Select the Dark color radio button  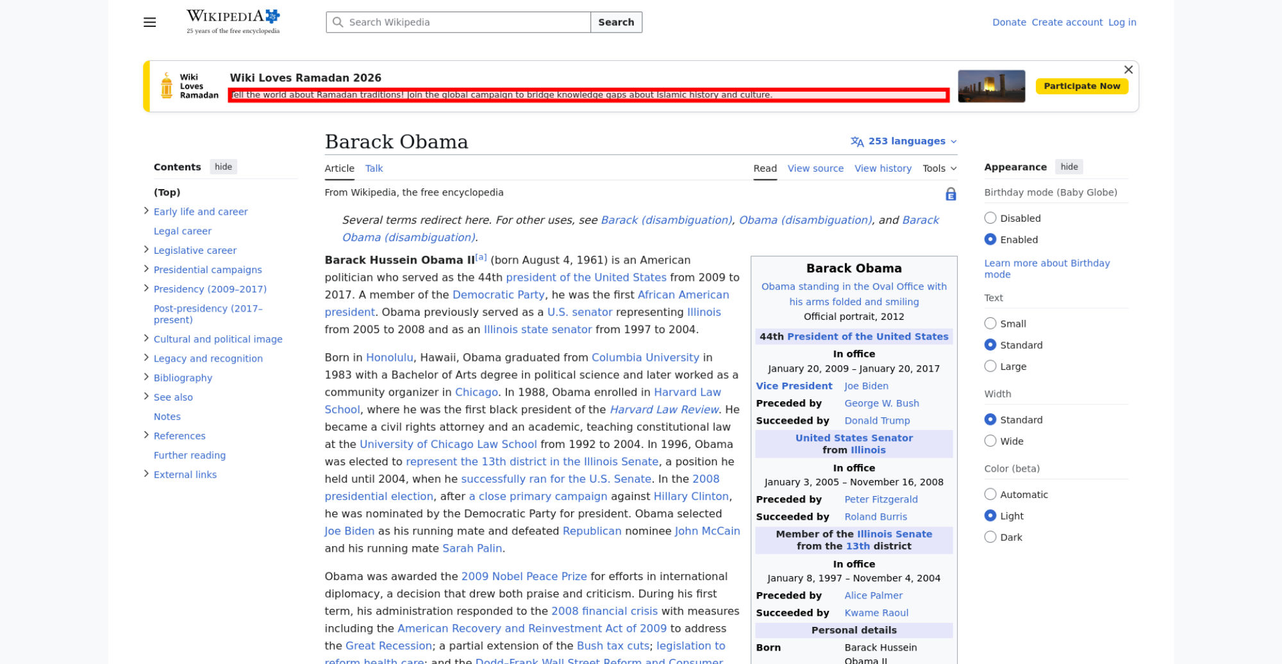[990, 537]
